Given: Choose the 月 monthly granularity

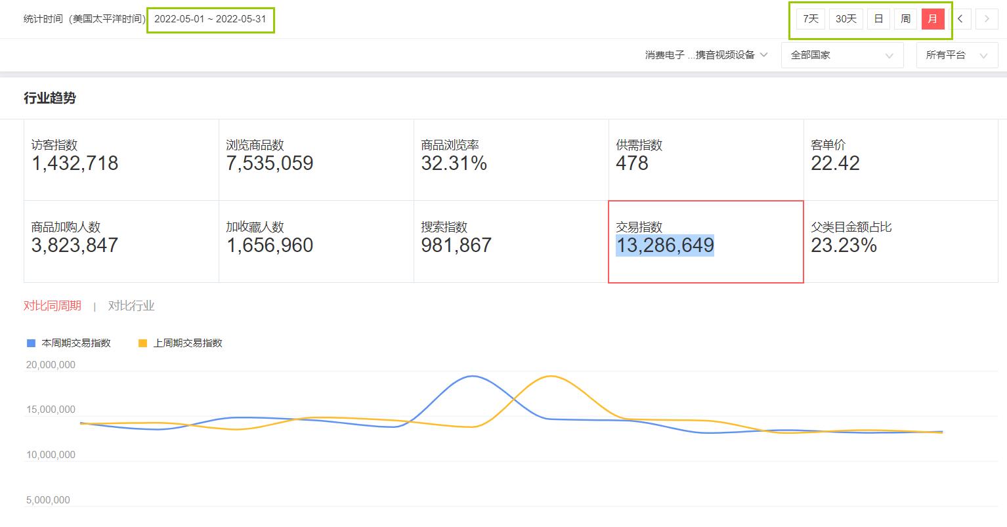Looking at the screenshot, I should click(933, 19).
